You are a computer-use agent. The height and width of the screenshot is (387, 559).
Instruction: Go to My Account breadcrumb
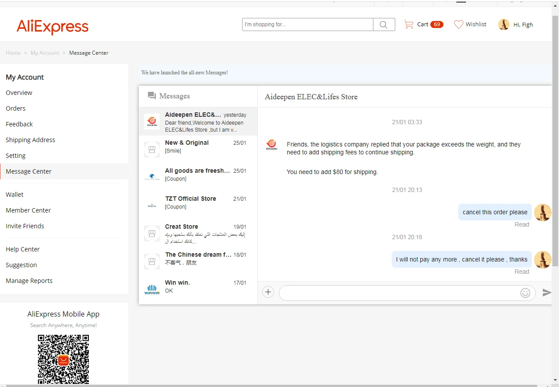pos(45,53)
